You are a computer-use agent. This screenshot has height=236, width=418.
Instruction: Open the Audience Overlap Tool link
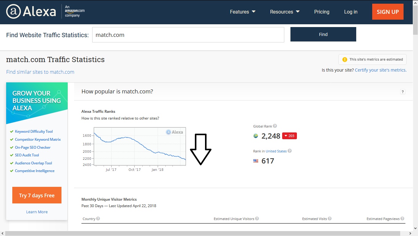pyautogui.click(x=34, y=163)
